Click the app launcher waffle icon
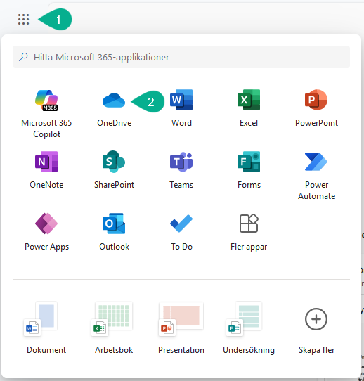This screenshot has width=364, height=381. [x=24, y=20]
